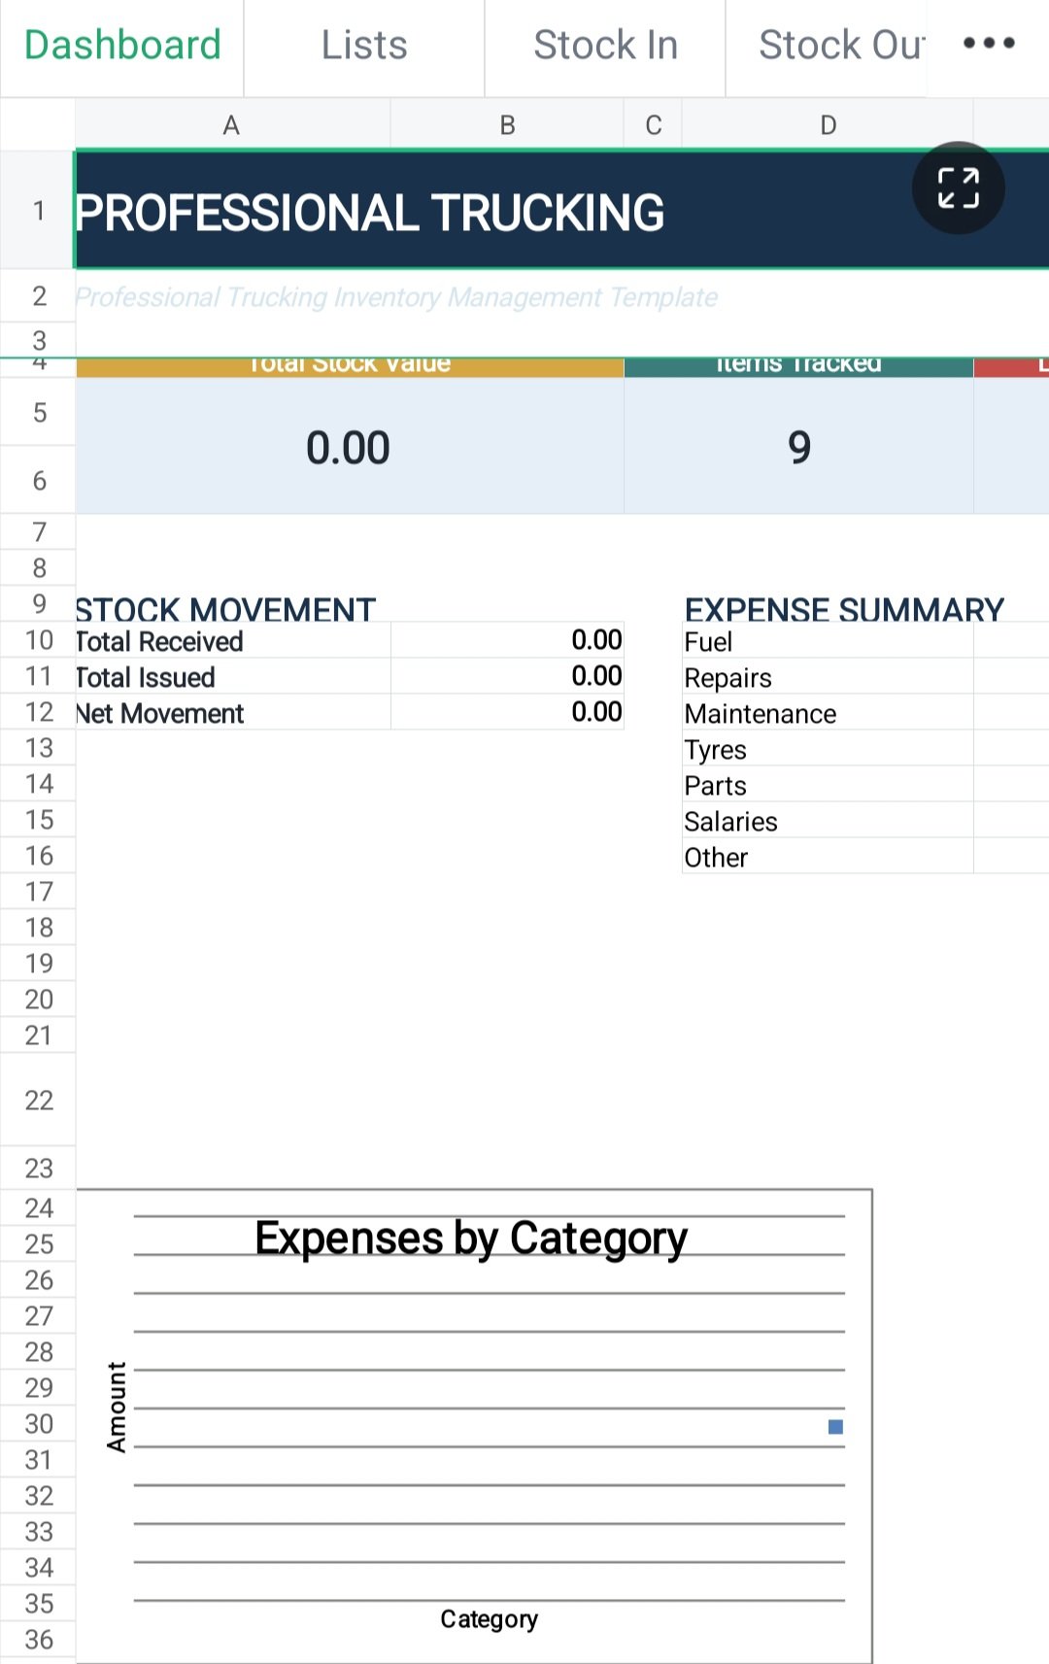Select the Total Received label cell
This screenshot has height=1664, width=1049.
point(233,641)
